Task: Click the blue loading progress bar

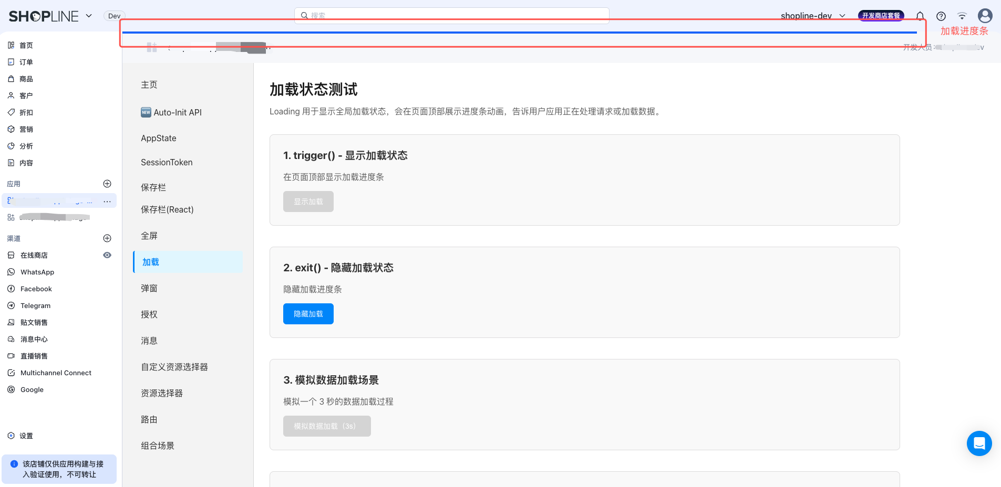Action: pyautogui.click(x=519, y=33)
